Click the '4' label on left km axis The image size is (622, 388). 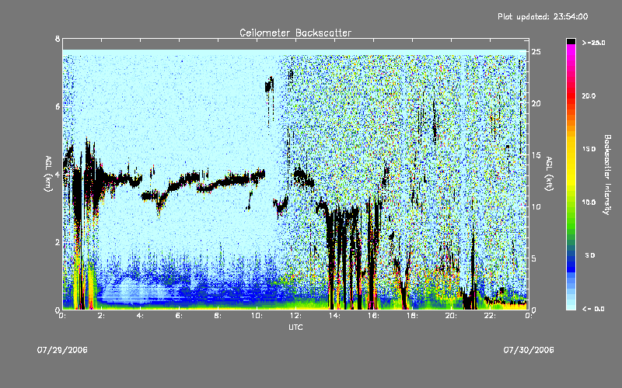click(58, 174)
